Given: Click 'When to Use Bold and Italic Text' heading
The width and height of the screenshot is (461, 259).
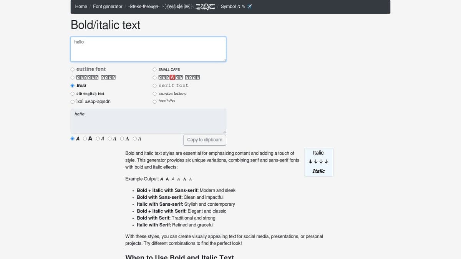Looking at the screenshot, I should (x=179, y=257).
